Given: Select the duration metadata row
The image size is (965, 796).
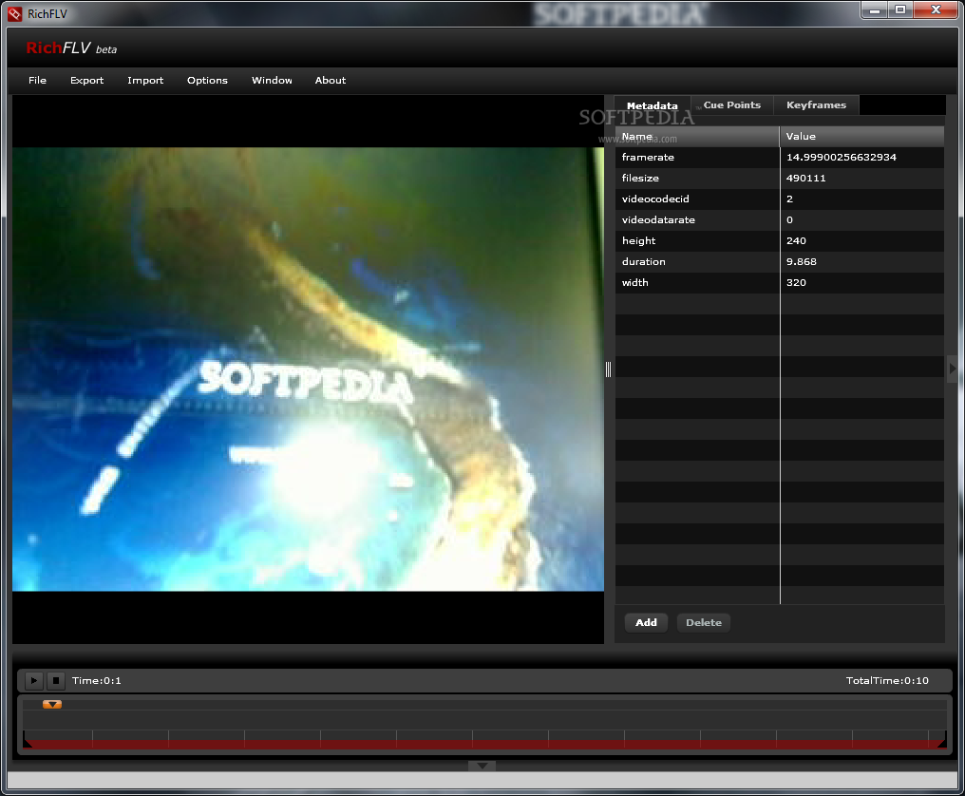Looking at the screenshot, I should pyautogui.click(x=780, y=261).
